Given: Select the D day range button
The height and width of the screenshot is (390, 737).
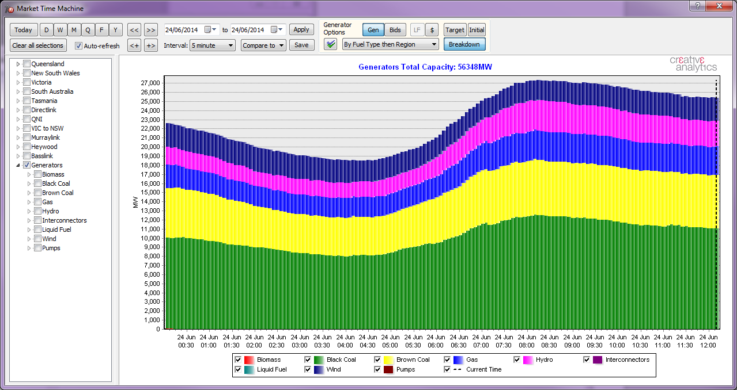Looking at the screenshot, I should point(47,30).
